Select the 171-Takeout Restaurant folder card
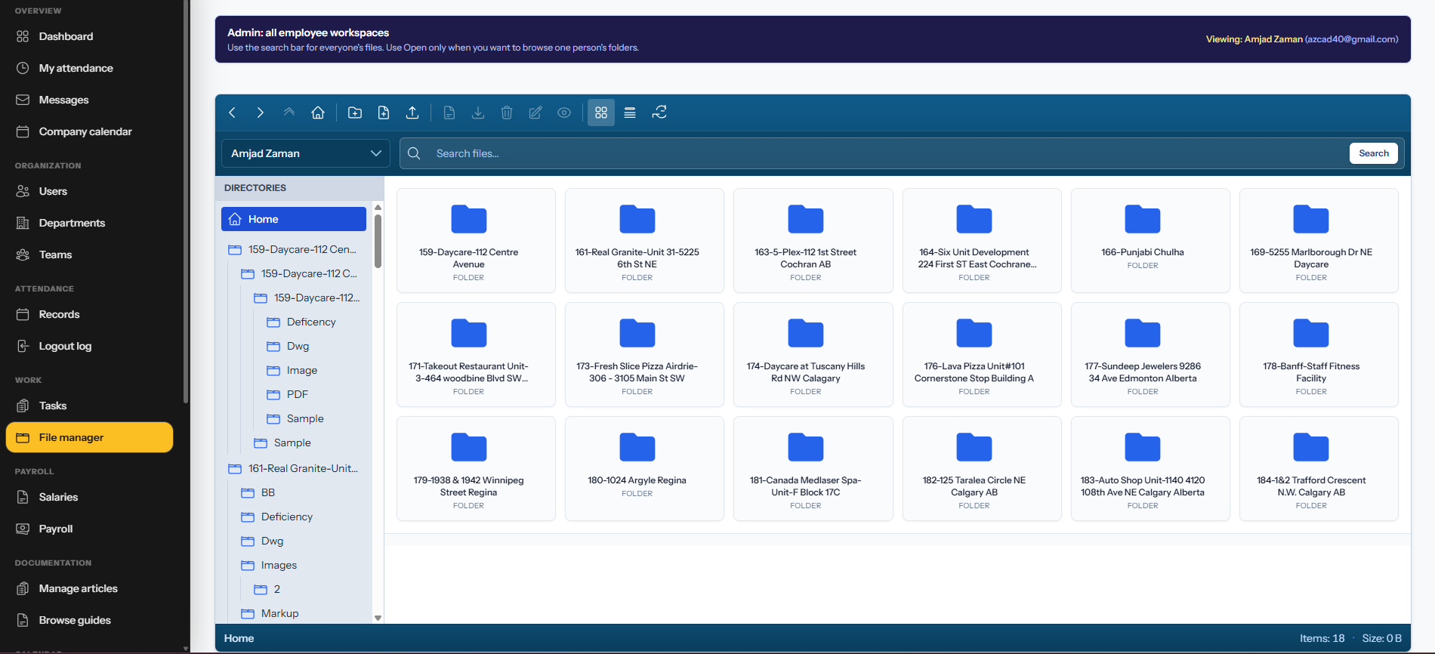The image size is (1435, 654). tap(476, 354)
